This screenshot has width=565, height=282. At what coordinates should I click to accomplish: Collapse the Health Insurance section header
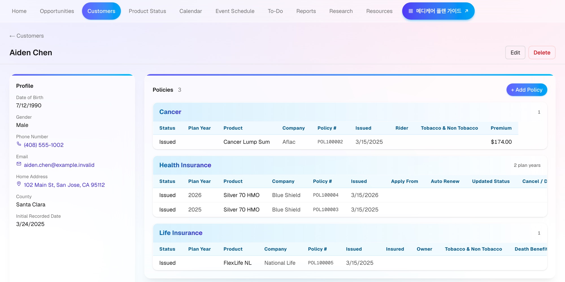350,165
